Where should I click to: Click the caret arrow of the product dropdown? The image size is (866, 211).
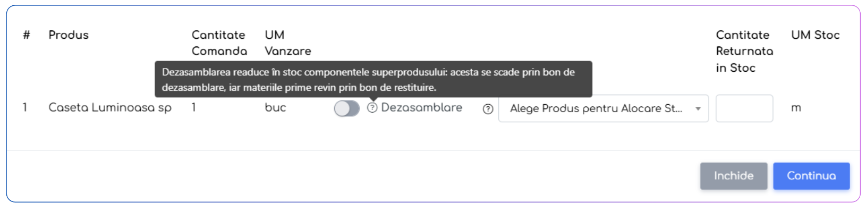click(x=698, y=108)
